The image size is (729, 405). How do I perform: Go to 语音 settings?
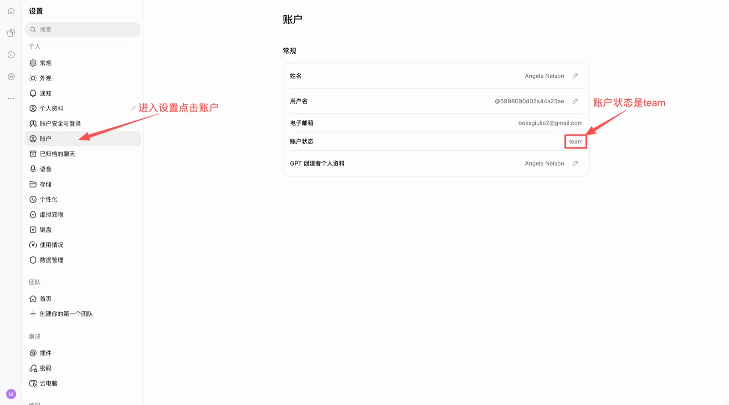[83, 169]
